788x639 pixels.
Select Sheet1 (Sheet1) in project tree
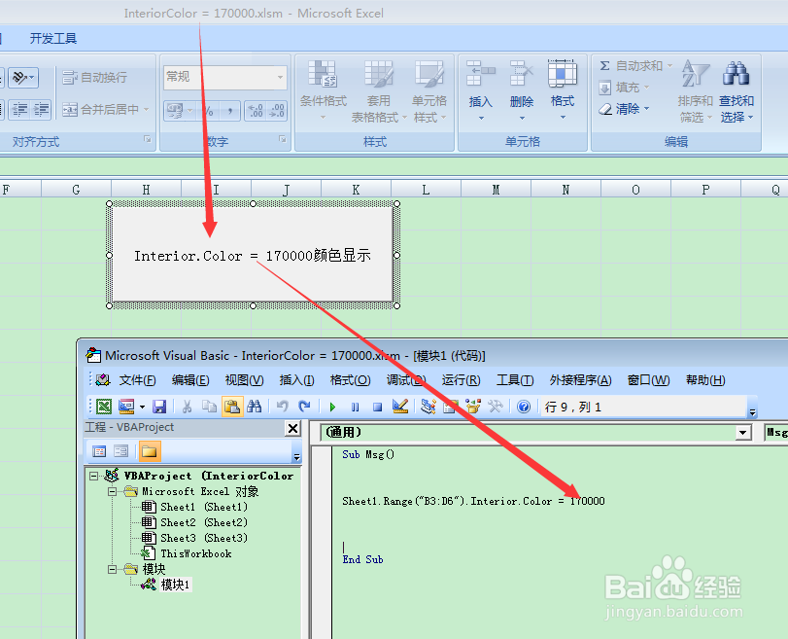[204, 507]
